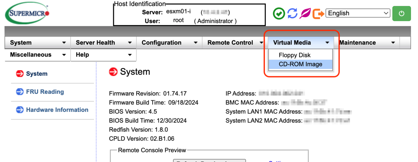Open the Miscellaneous menu
The image size is (418, 162).
coord(38,55)
